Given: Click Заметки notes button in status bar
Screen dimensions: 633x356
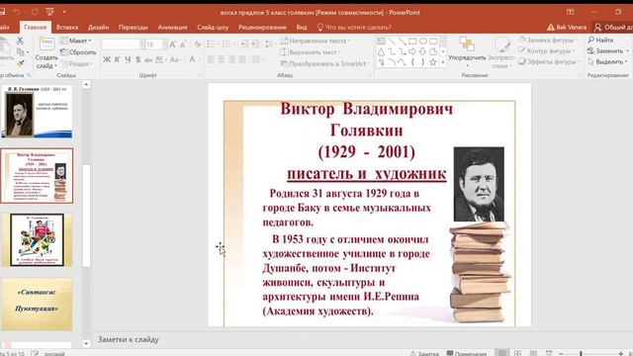Looking at the screenshot, I should (424, 354).
